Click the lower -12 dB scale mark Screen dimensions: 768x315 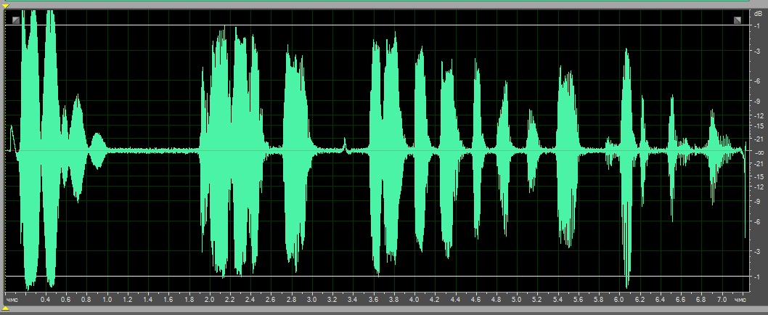point(757,187)
